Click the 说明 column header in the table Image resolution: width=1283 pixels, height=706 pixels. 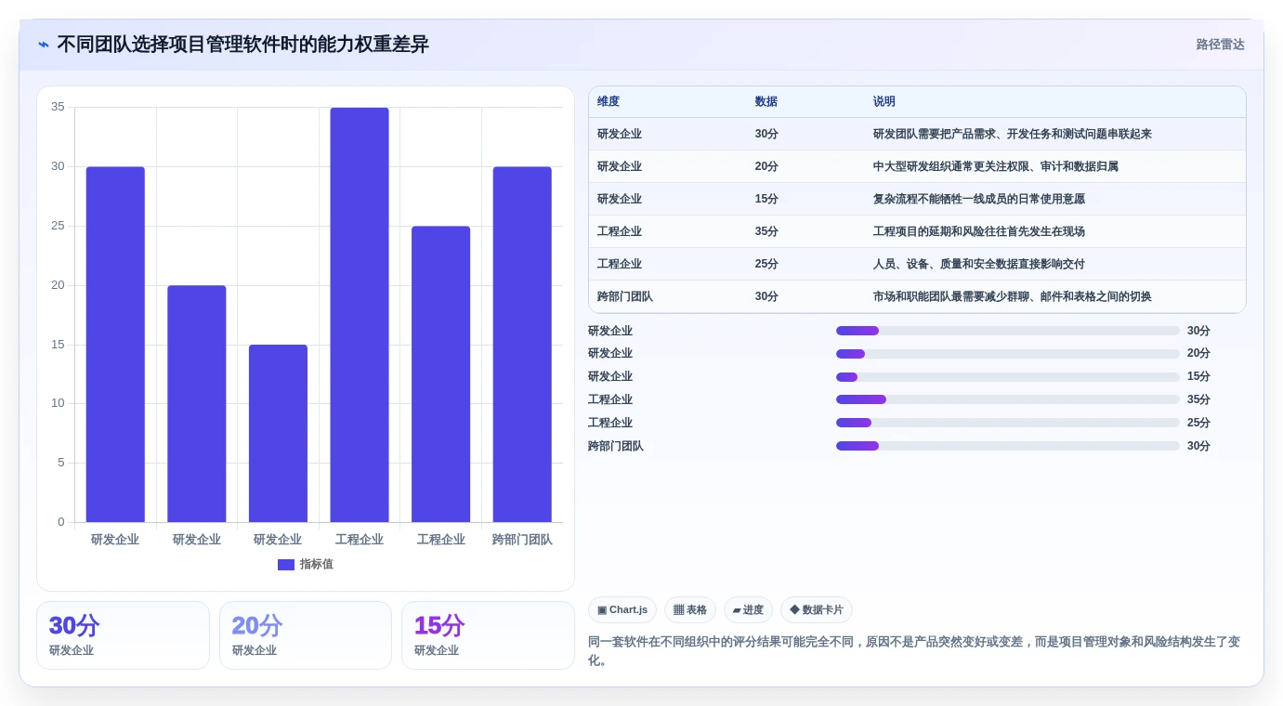[x=884, y=102]
